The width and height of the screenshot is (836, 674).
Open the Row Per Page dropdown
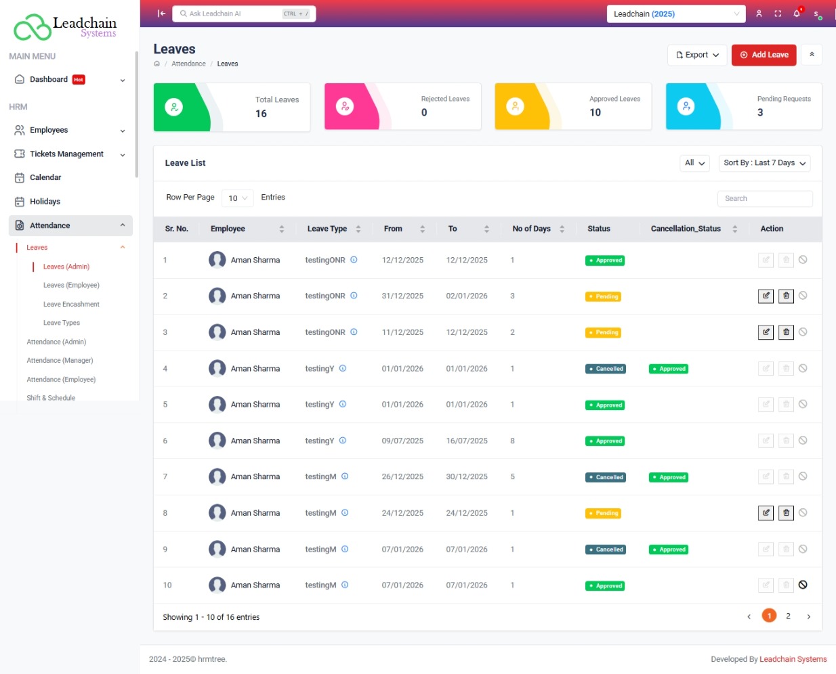click(x=238, y=198)
